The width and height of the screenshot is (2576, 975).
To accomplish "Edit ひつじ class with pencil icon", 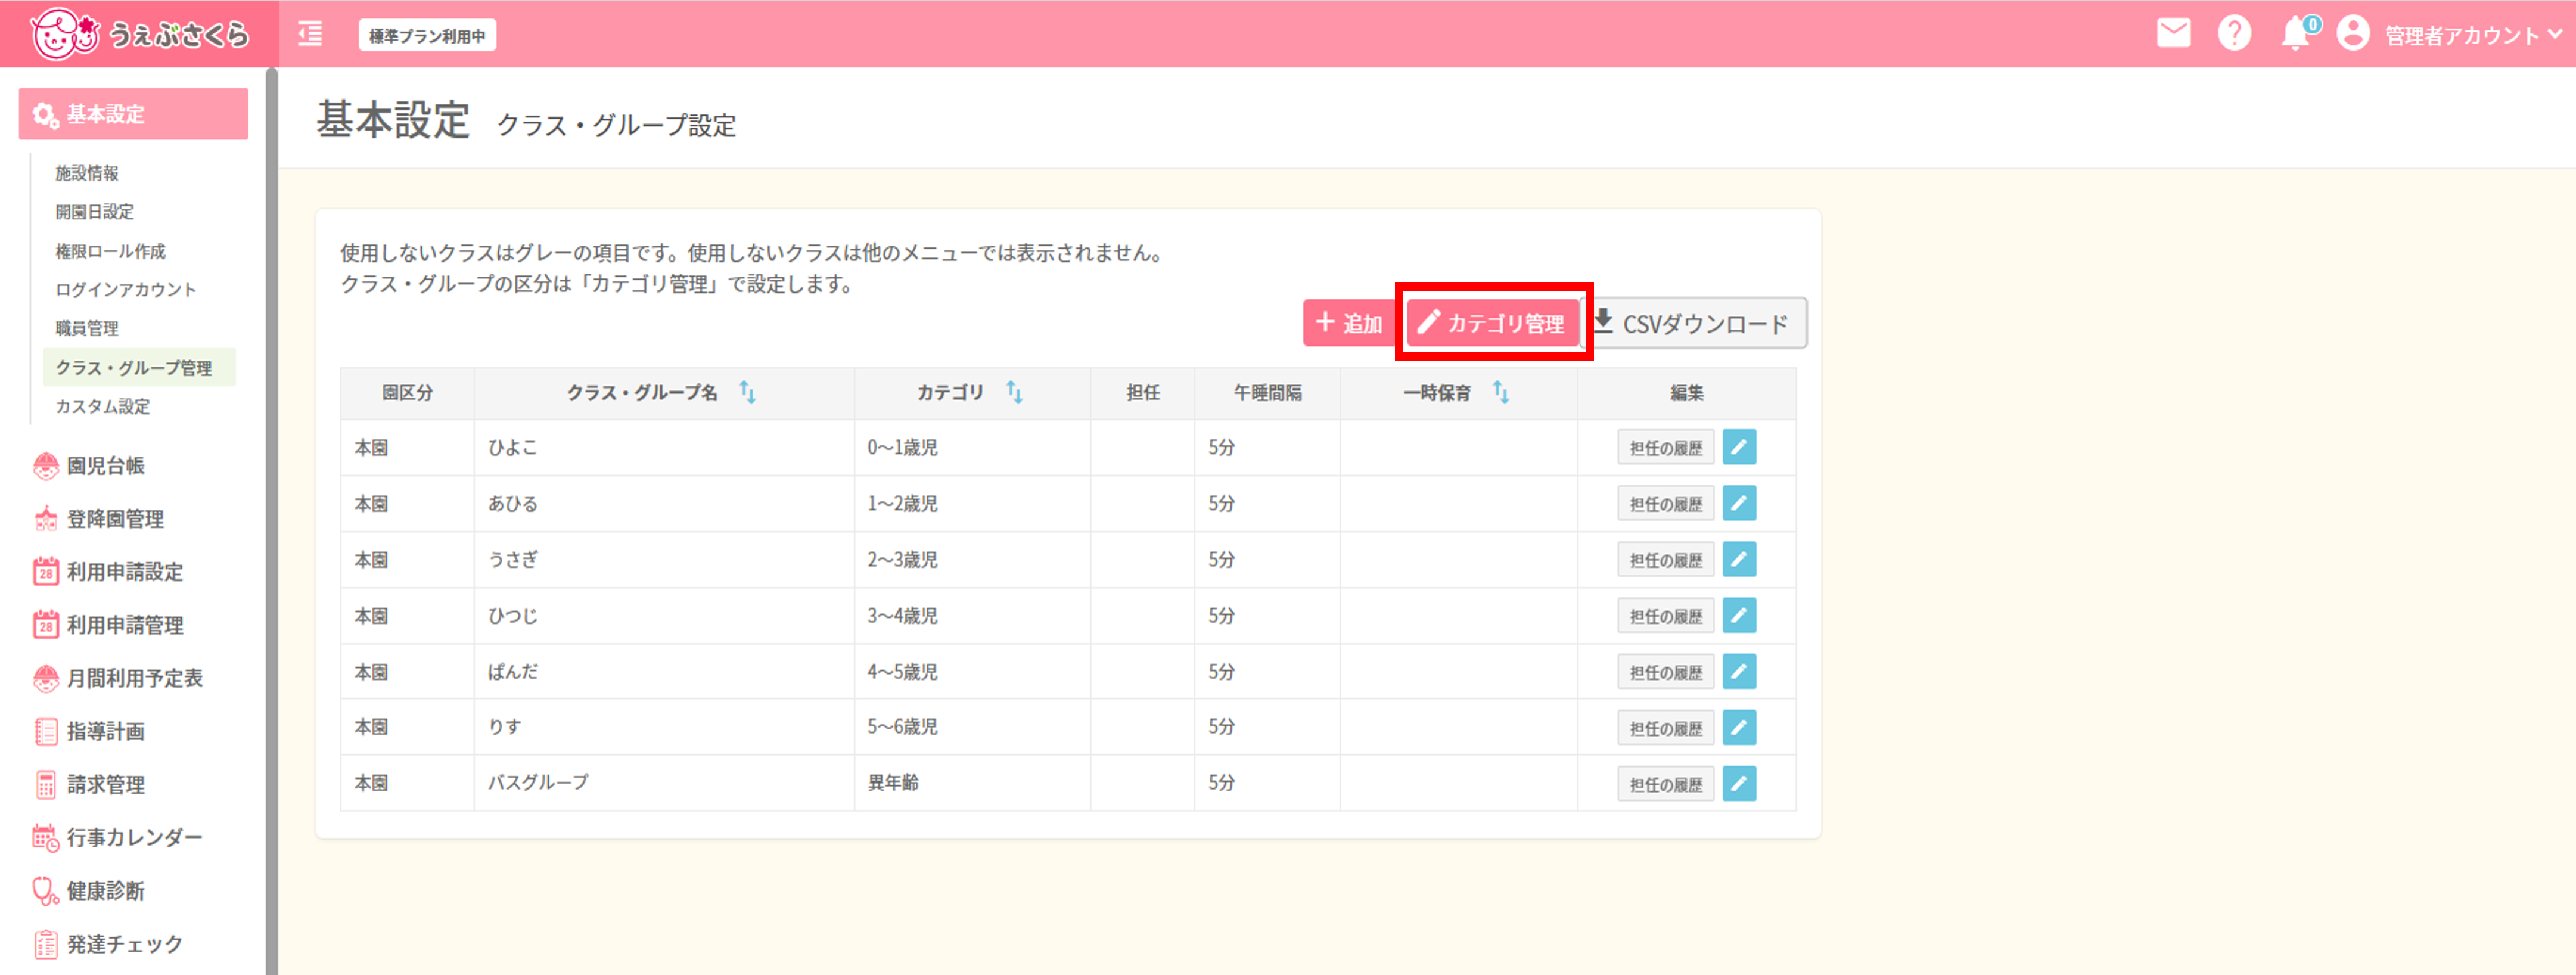I will [1739, 615].
